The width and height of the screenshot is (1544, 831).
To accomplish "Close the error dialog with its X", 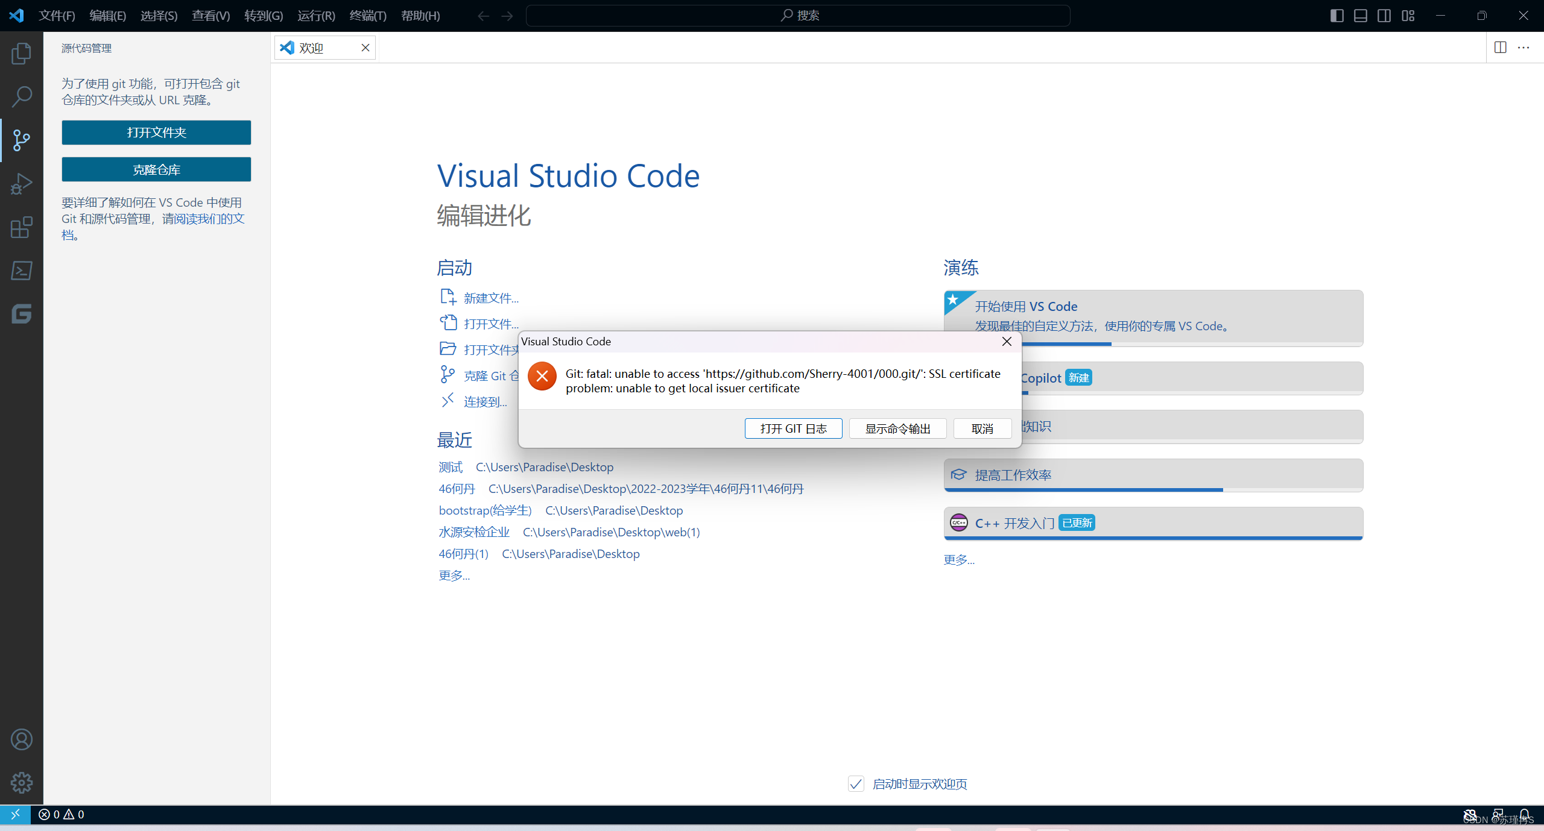I will click(1007, 342).
